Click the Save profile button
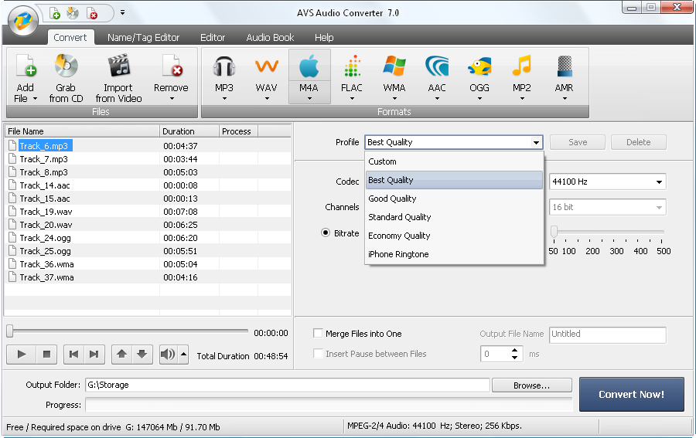This screenshot has height=438, width=696. (x=578, y=142)
